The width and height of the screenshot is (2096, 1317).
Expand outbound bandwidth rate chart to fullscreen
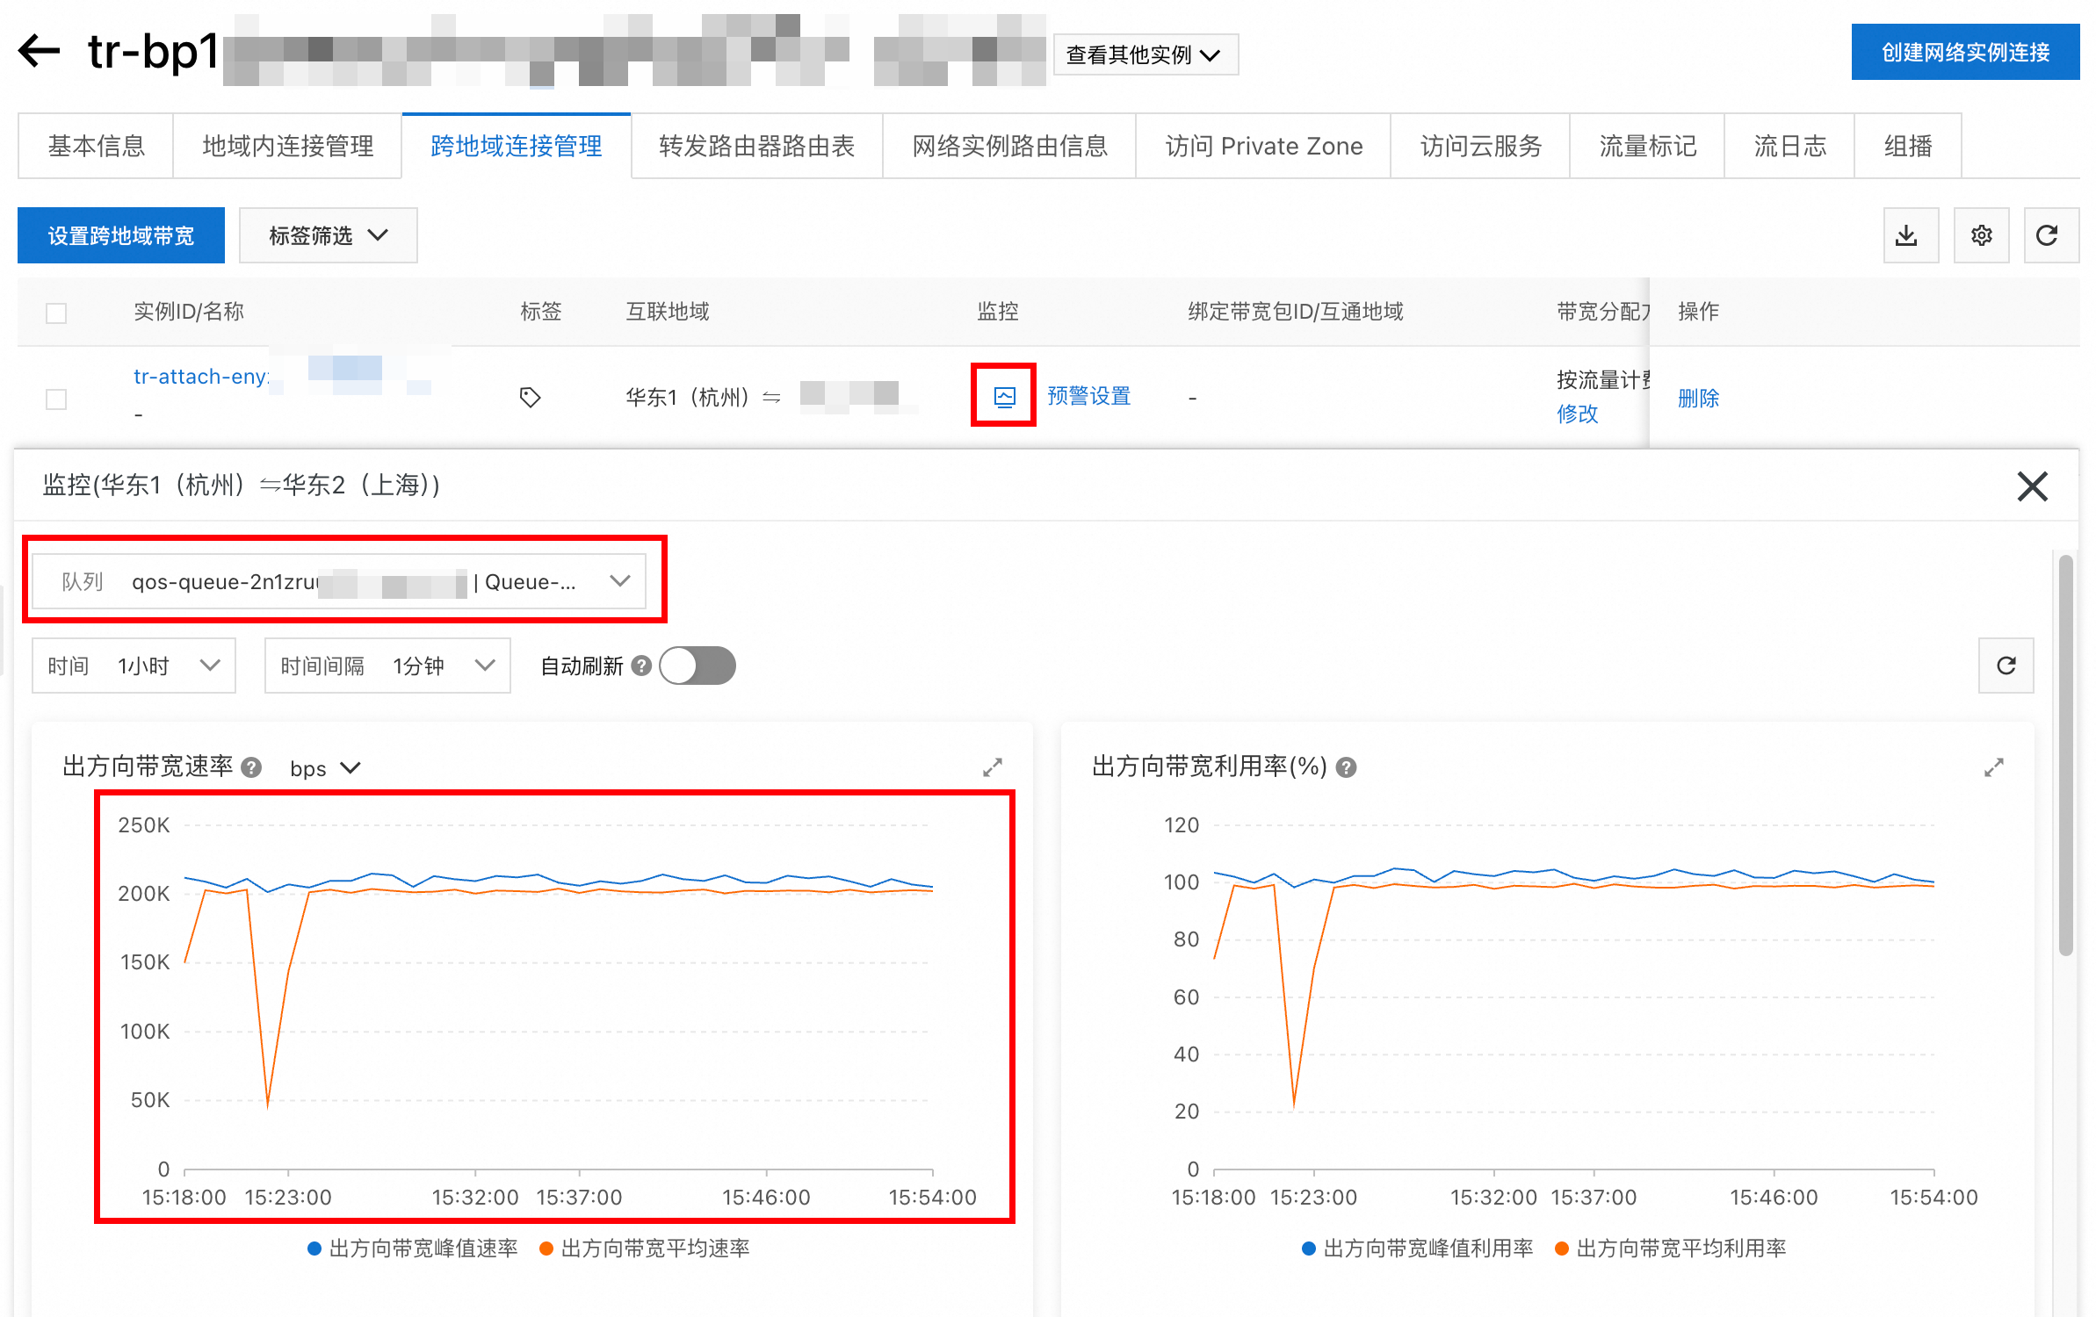coord(992,768)
